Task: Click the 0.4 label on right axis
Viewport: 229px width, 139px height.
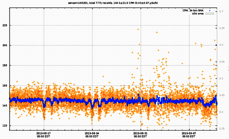Action: [x=221, y=112]
